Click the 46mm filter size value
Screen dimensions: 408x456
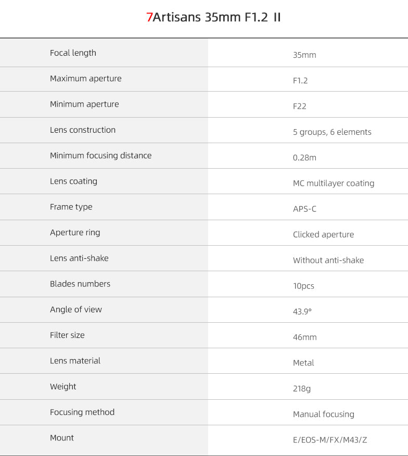pos(304,337)
